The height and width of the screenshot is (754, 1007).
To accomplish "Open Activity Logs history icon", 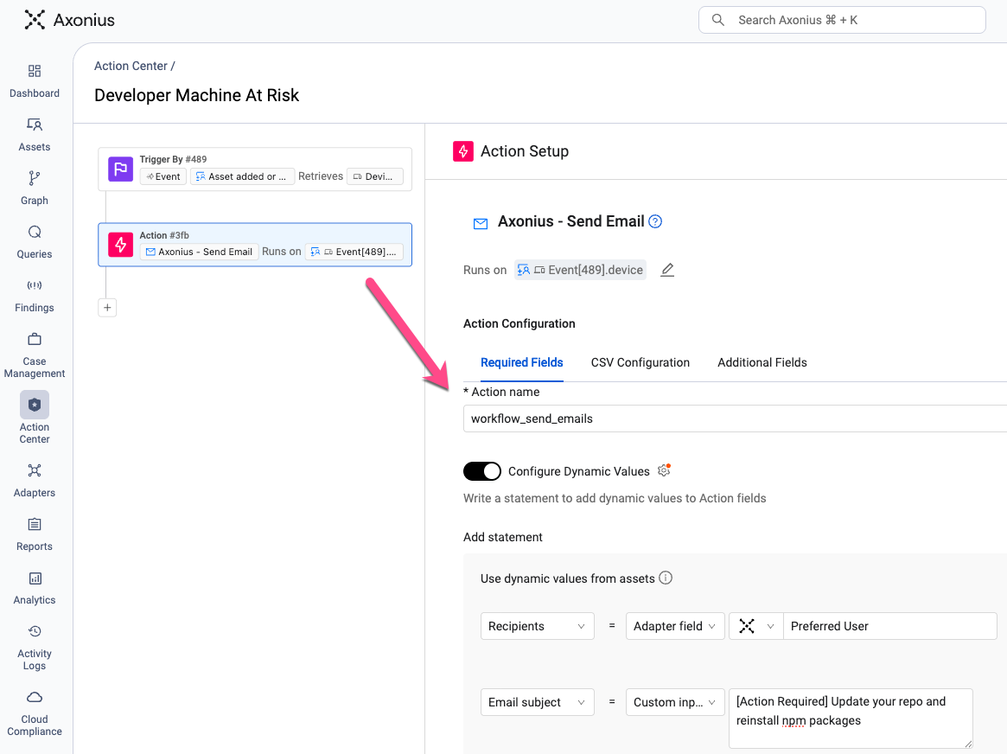I will (35, 631).
